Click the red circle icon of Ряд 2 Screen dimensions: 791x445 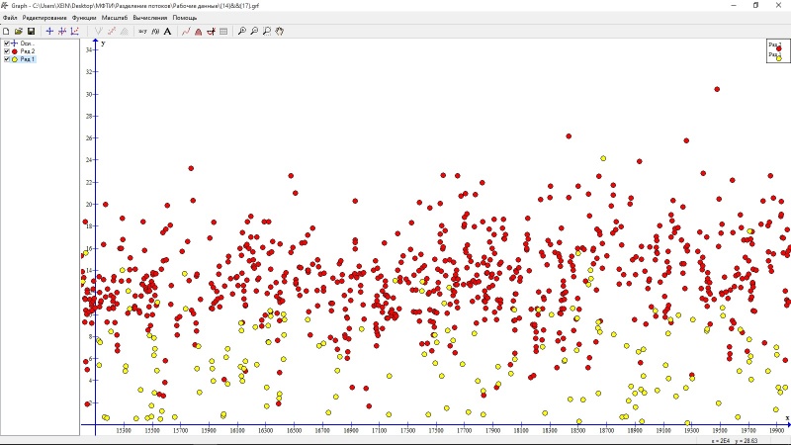coord(15,51)
